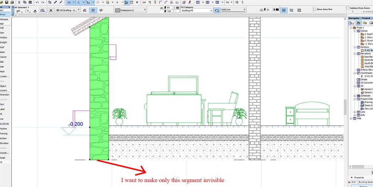The image size is (373, 187).
Task: Toggle the Guide Lines toolbar button
Action: 69,2
